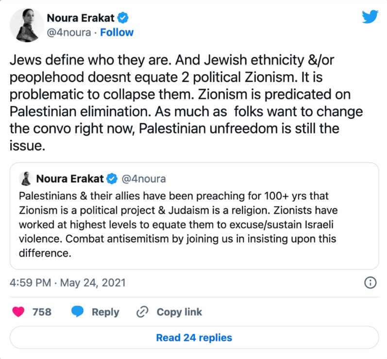Open the tweet info circle icon
387x359 pixels.
(x=370, y=282)
